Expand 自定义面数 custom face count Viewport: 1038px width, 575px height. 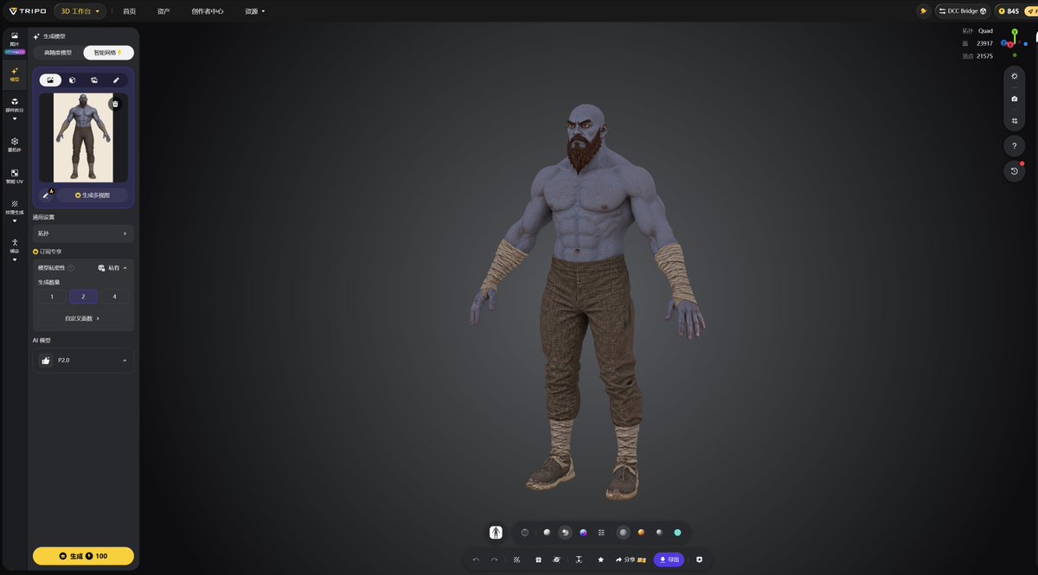click(83, 318)
